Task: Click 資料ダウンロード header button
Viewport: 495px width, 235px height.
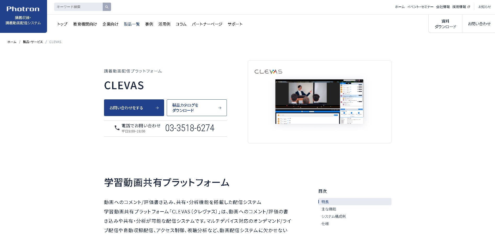Action: [445, 24]
